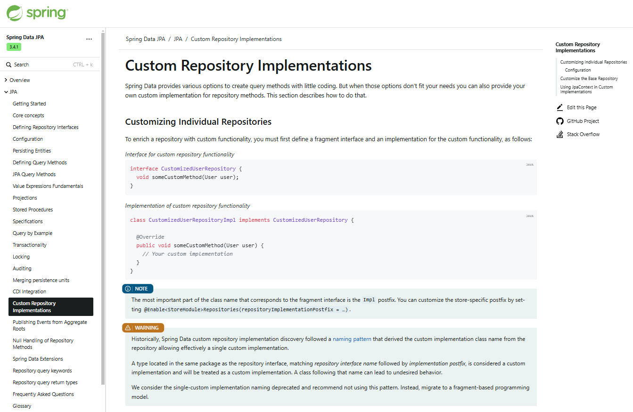
Task: Open the three-dots menu beside Spring Data JPA
Action: (89, 39)
